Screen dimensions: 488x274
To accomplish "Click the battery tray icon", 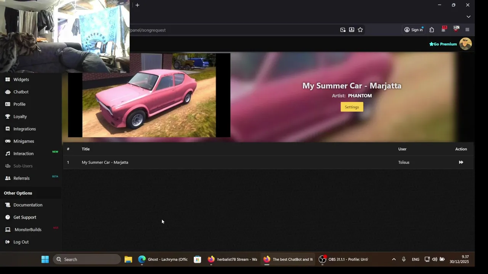I will (442, 260).
